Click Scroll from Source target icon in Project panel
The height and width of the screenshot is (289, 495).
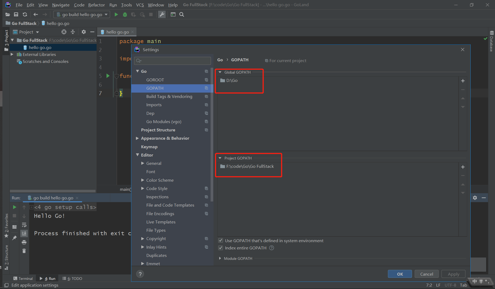64,32
